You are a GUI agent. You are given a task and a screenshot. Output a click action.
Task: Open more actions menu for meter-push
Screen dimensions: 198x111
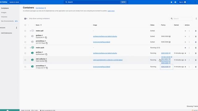click(x=189, y=48)
